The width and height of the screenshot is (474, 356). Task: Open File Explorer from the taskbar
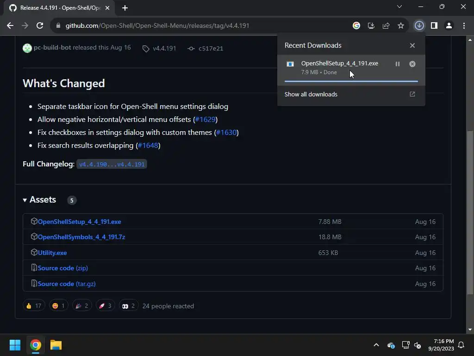[x=56, y=345]
